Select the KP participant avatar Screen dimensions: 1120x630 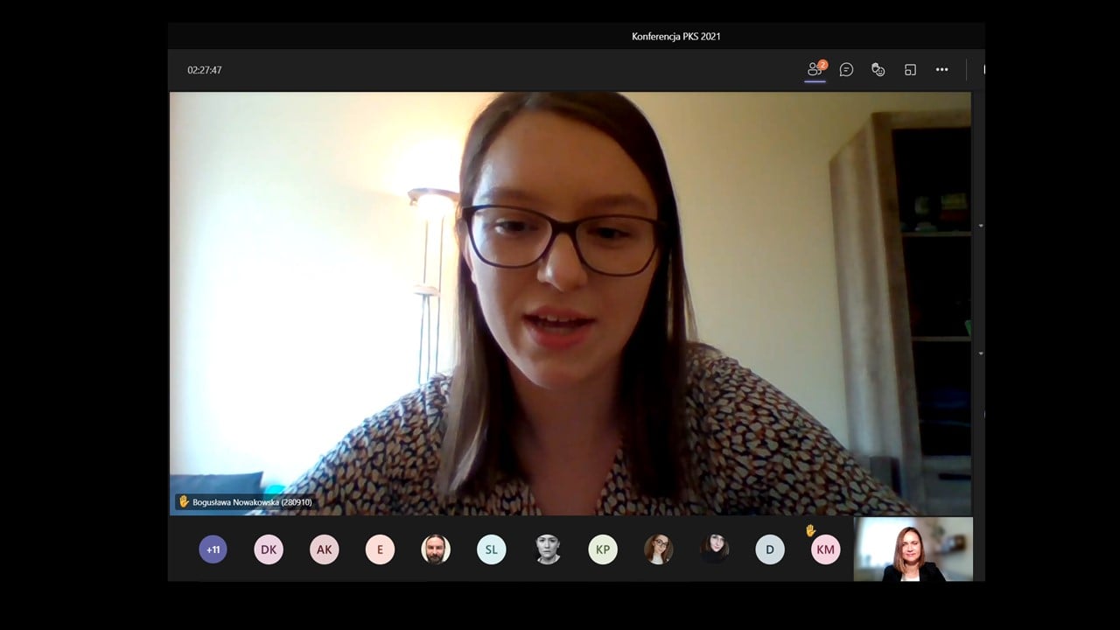point(603,549)
